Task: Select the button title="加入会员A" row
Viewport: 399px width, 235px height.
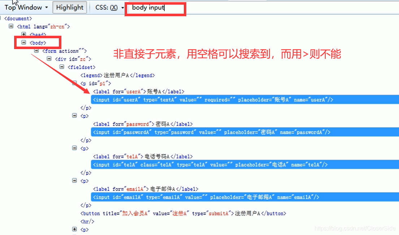Action: coord(183,213)
